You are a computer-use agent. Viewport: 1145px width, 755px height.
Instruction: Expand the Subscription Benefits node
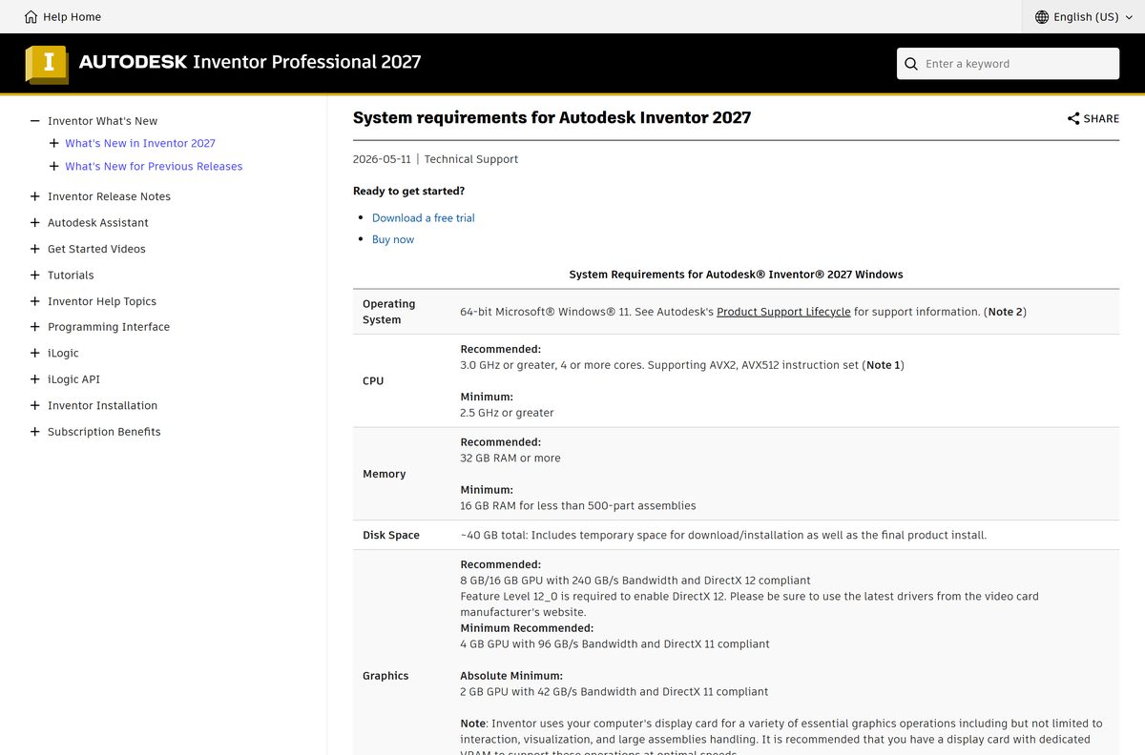click(35, 432)
